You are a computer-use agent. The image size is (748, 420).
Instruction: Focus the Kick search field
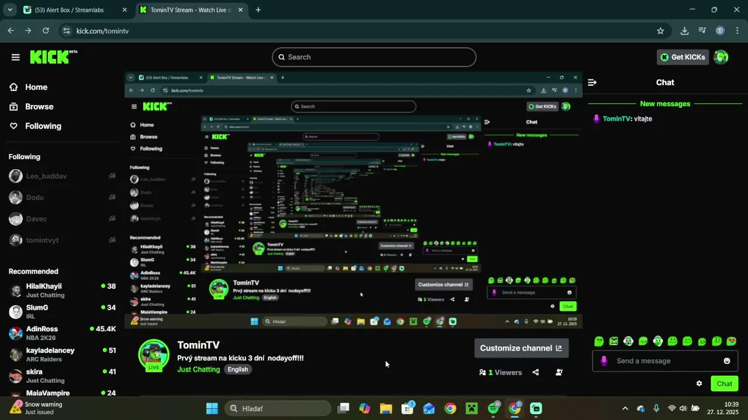tap(374, 57)
